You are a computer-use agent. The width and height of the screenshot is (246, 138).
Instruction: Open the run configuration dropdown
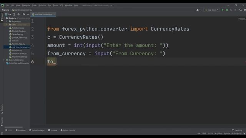212,10
